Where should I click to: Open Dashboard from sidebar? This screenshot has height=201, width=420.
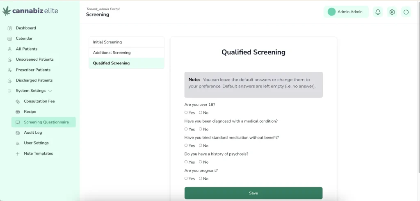(26, 28)
